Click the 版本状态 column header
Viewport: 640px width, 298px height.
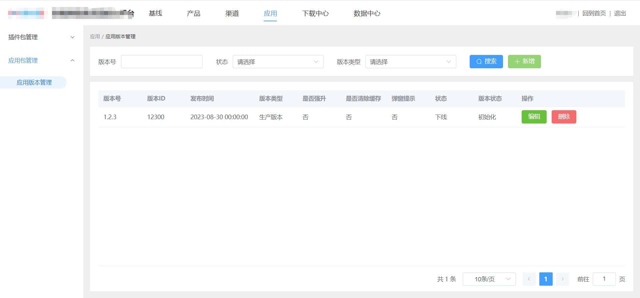pyautogui.click(x=490, y=99)
